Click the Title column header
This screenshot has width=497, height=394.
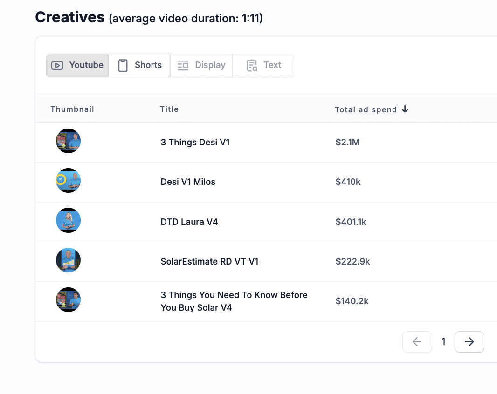tap(169, 109)
